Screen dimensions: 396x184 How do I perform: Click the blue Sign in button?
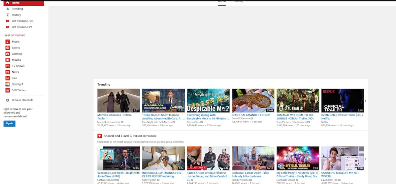pyautogui.click(x=10, y=123)
